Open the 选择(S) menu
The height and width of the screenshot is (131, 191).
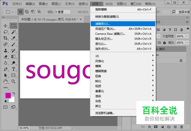click(83, 4)
